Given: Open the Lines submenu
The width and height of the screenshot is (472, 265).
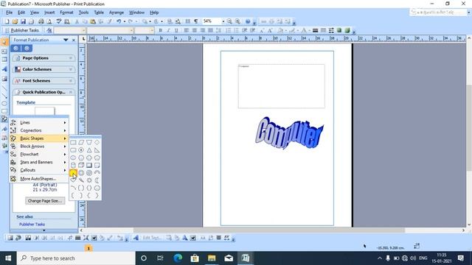Looking at the screenshot, I should click(x=38, y=123).
